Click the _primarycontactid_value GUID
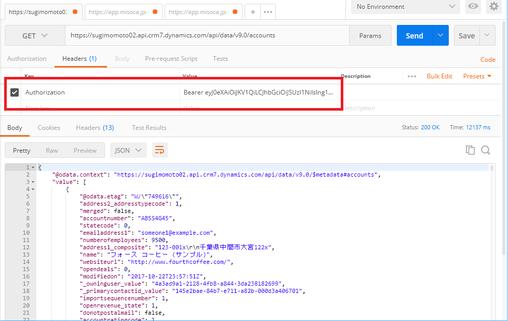This screenshot has width=508, height=321. (x=237, y=291)
